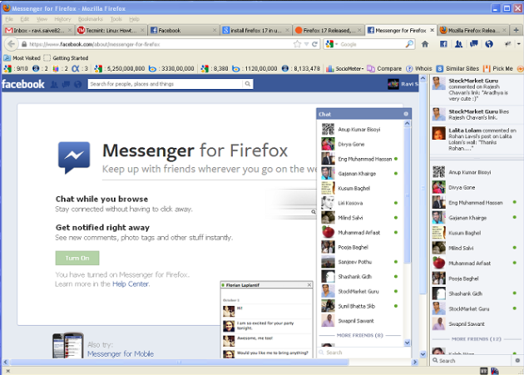Open the URL history dropdown arrow
Viewport: 524px width, 375px height.
(x=306, y=44)
